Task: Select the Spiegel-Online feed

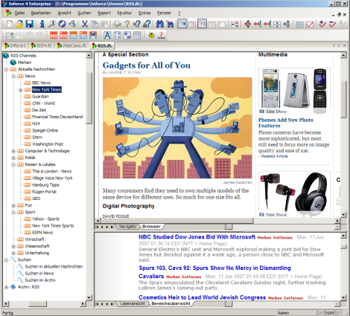Action: 45,130
